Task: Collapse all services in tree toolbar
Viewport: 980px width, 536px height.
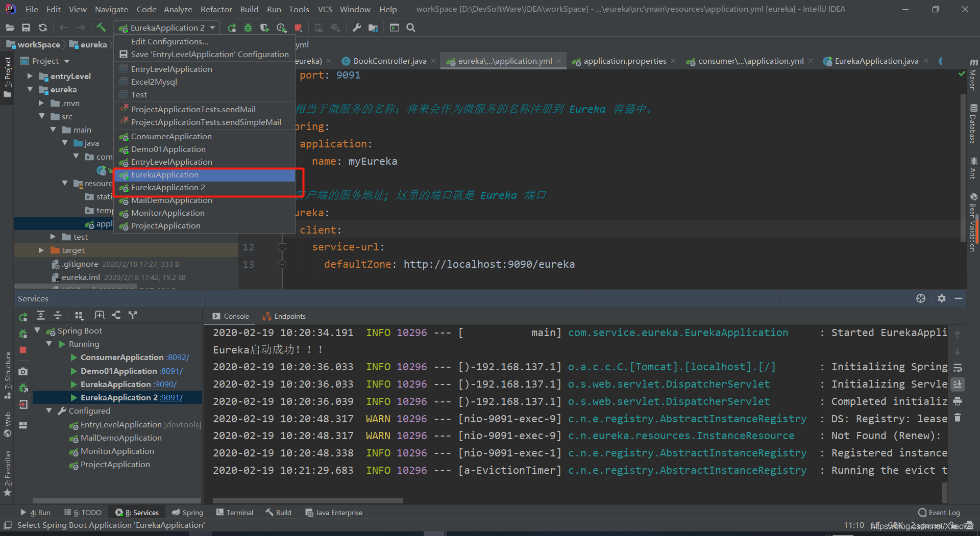Action: (x=58, y=315)
